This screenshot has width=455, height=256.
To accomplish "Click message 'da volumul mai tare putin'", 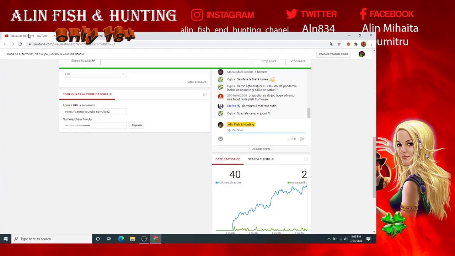I will tap(259, 106).
